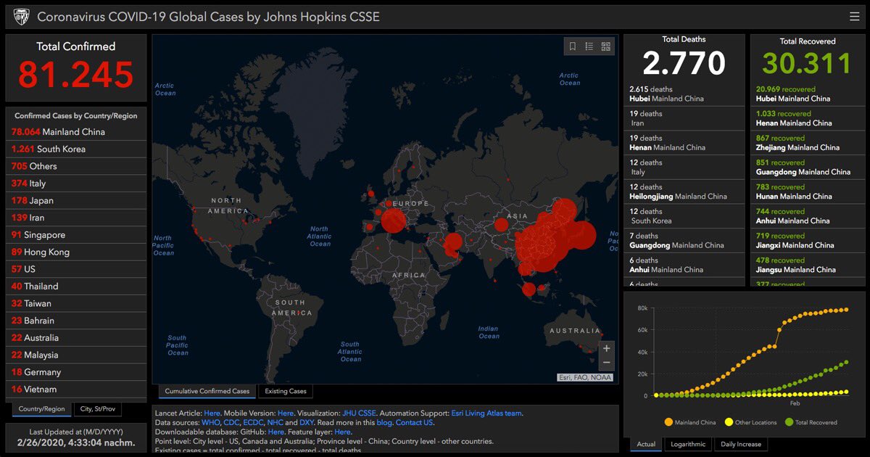The image size is (870, 457).
Task: Click 867 recovered Zhejiang entry
Action: pos(807,143)
